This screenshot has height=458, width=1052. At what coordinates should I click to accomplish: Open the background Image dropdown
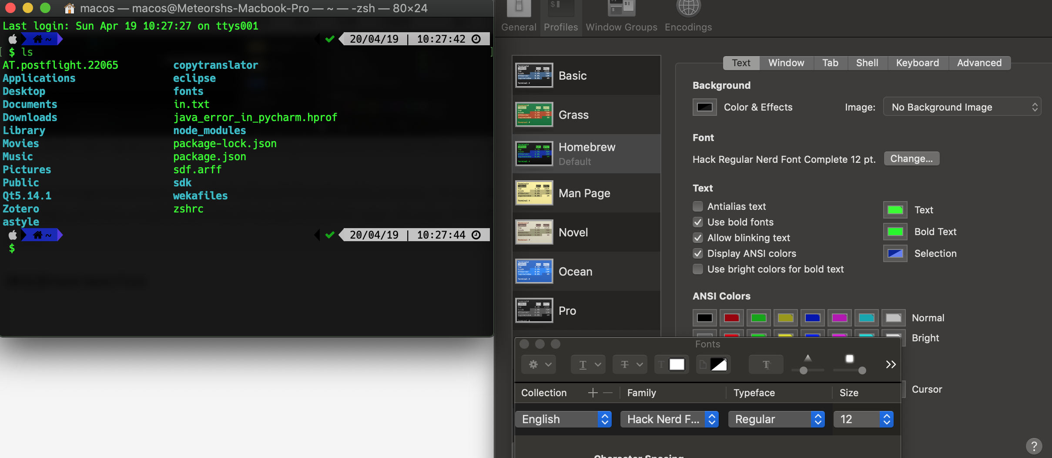click(x=962, y=107)
